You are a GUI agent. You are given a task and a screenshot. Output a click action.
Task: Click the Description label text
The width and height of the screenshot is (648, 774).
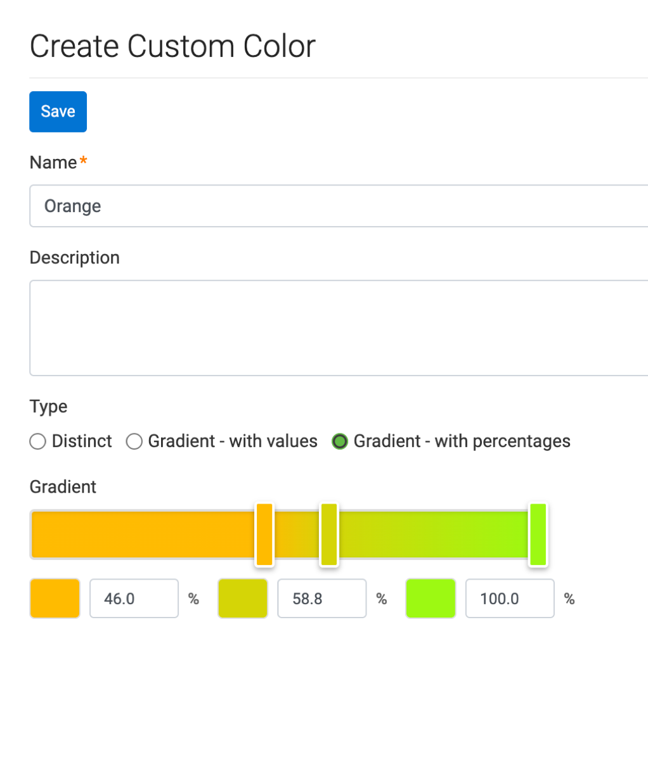pos(75,258)
